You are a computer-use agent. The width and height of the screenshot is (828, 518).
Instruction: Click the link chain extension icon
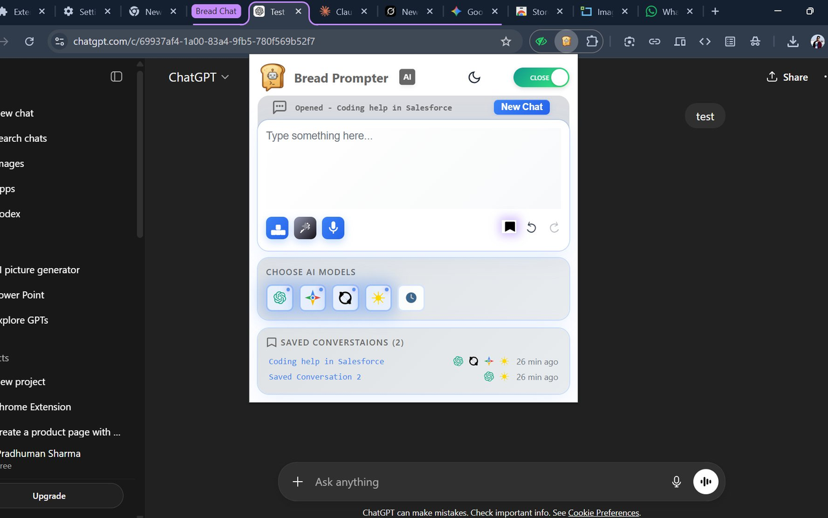pos(655,41)
